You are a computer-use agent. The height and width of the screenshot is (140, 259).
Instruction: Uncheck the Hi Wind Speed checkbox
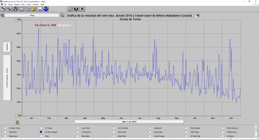coord(41,132)
